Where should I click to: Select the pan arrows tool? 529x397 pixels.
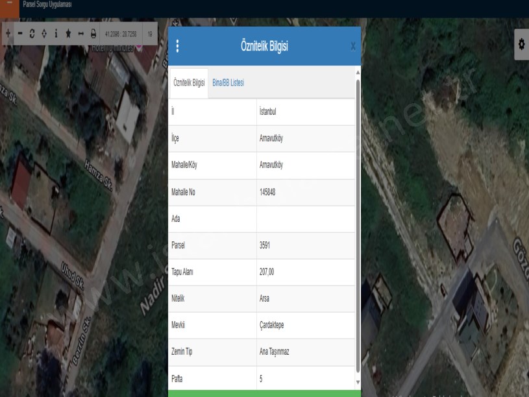tap(43, 33)
